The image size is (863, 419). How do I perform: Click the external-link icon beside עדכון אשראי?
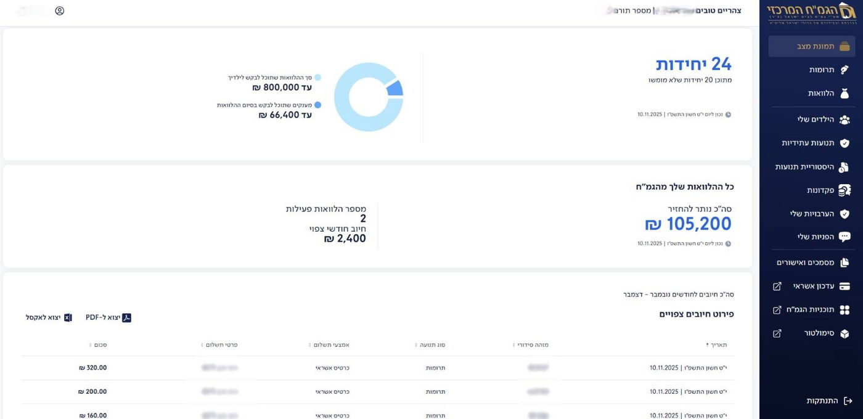[x=777, y=287]
